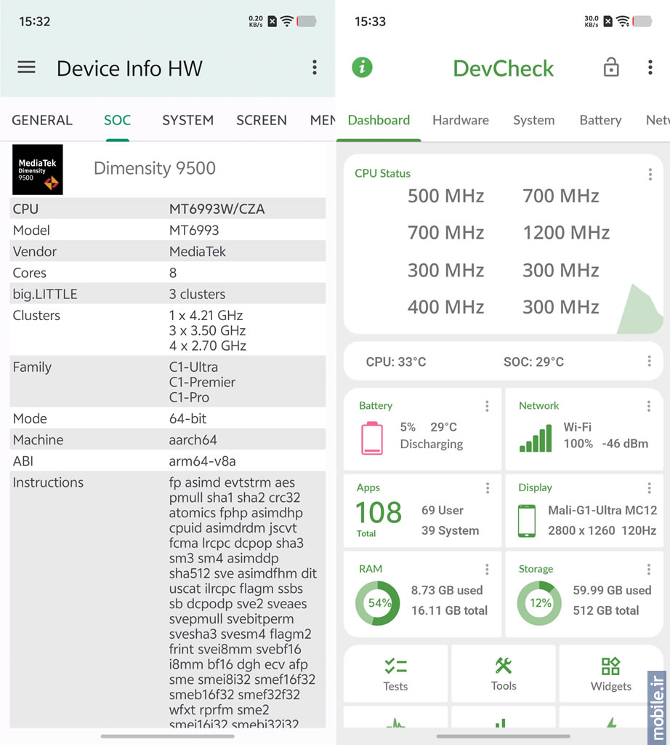The image size is (670, 745).
Task: Open the Tools tile
Action: pyautogui.click(x=503, y=674)
